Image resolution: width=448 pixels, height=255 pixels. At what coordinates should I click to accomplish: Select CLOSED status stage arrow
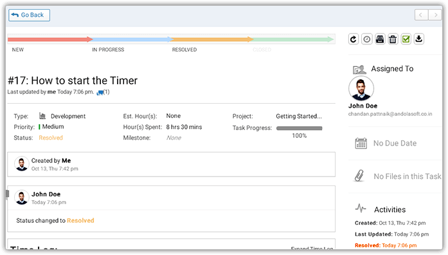click(293, 39)
